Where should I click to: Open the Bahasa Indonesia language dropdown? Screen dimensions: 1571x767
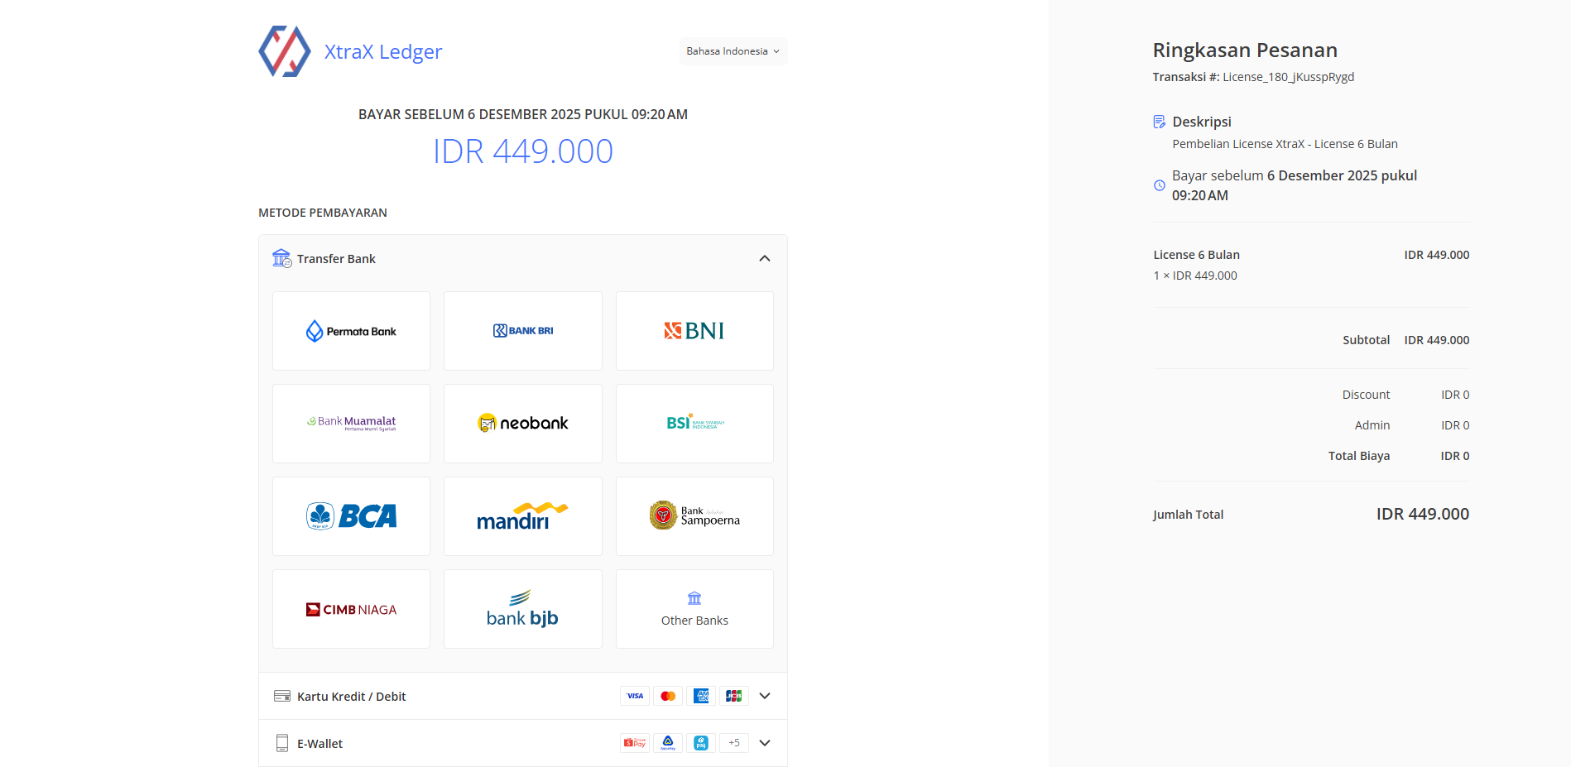[x=733, y=51]
